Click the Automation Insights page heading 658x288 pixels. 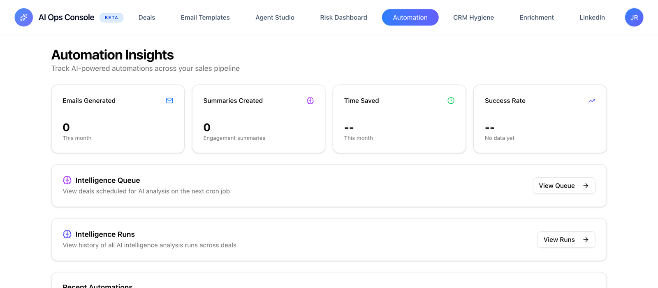click(112, 55)
